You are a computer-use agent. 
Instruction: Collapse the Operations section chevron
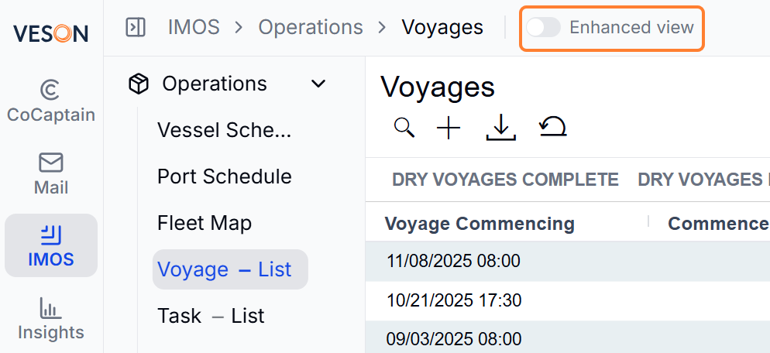tap(318, 84)
